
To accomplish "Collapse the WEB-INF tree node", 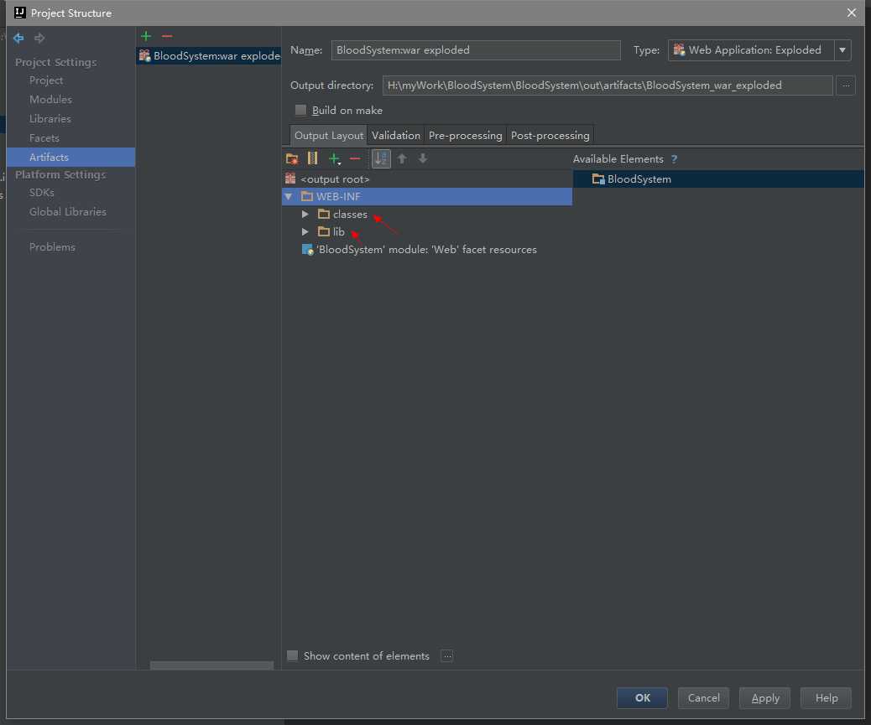I will pyautogui.click(x=289, y=196).
